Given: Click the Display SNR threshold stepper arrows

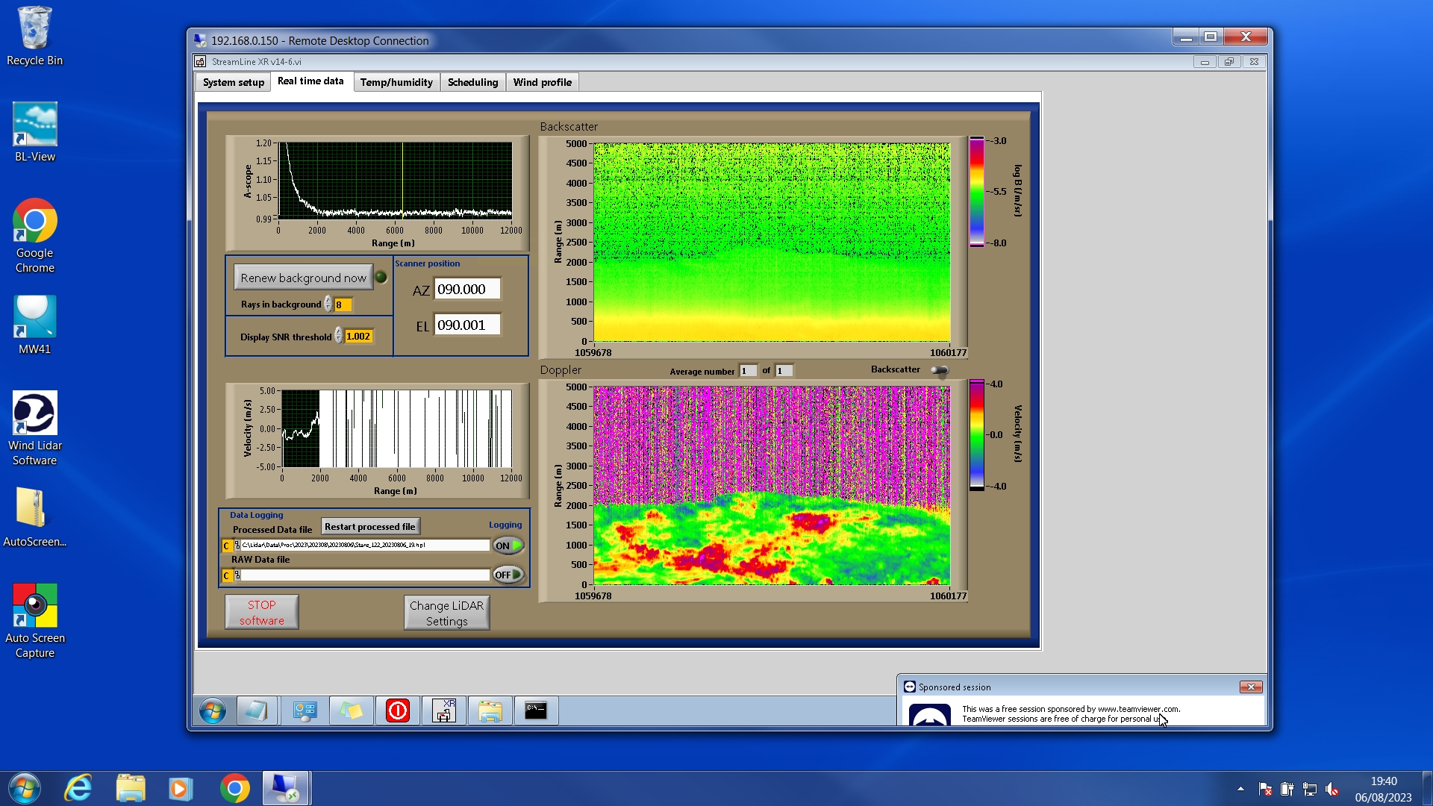Looking at the screenshot, I should 338,336.
